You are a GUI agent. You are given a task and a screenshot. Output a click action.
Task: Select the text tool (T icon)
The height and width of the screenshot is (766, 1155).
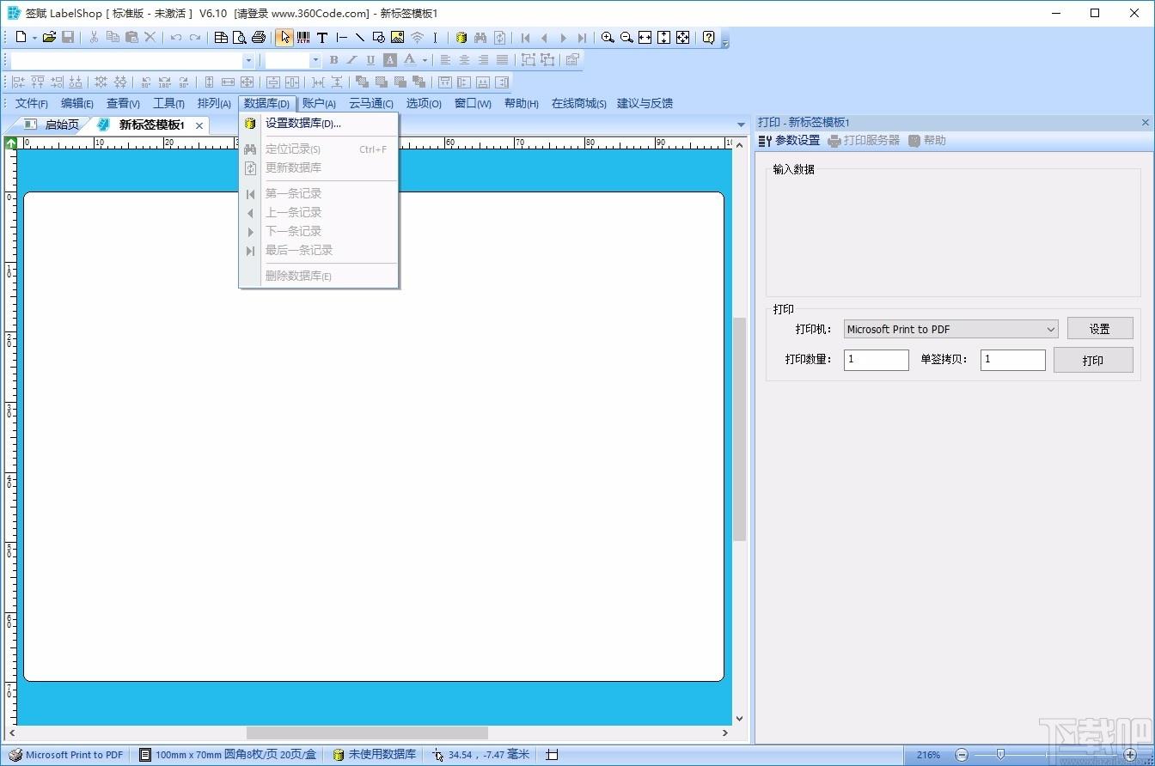point(322,37)
